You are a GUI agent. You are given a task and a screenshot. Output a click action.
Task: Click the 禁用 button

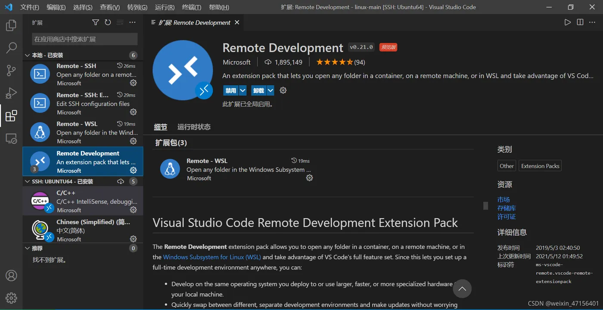[x=231, y=90]
